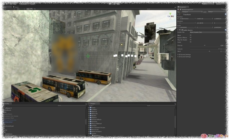
Task: Select Particle Effects folder in Project
Action: 96,120
